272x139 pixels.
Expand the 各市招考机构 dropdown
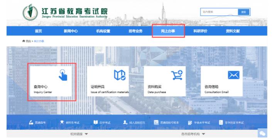click(x=193, y=134)
